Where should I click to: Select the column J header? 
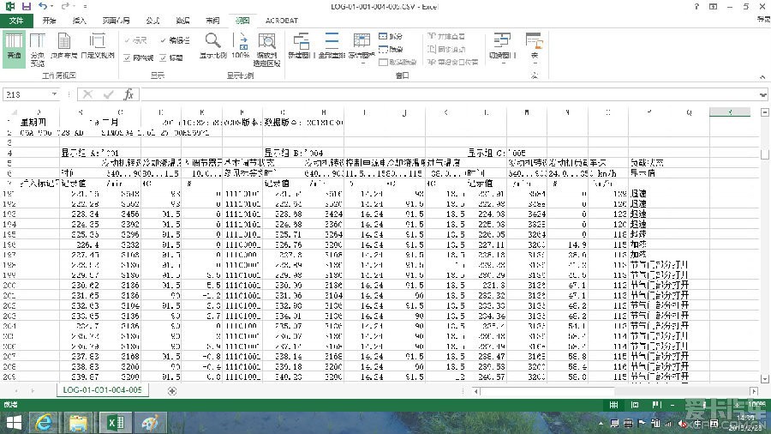[404, 112]
